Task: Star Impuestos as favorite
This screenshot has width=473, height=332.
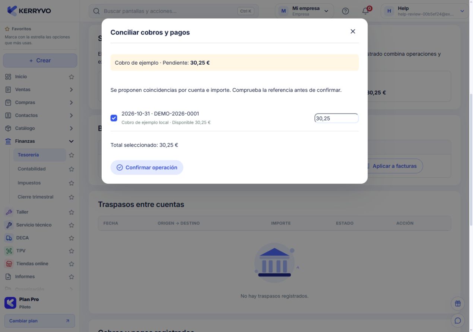Action: [72, 183]
